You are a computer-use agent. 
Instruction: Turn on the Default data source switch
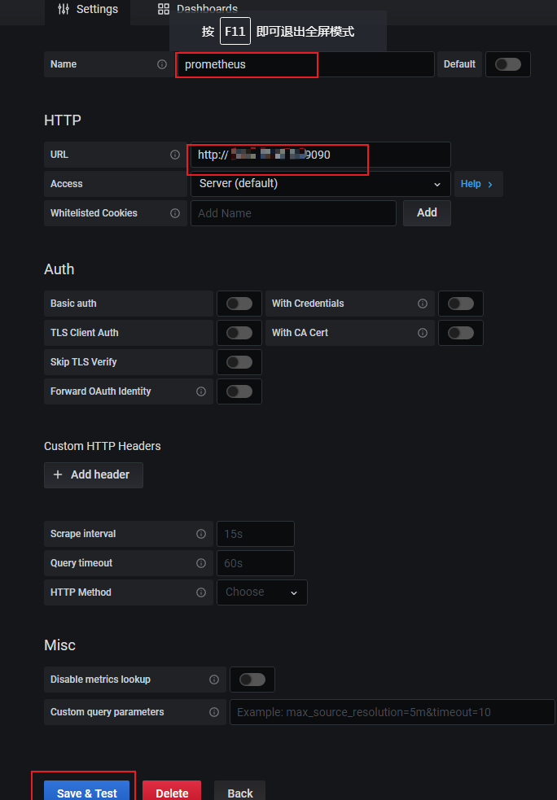pyautogui.click(x=508, y=64)
